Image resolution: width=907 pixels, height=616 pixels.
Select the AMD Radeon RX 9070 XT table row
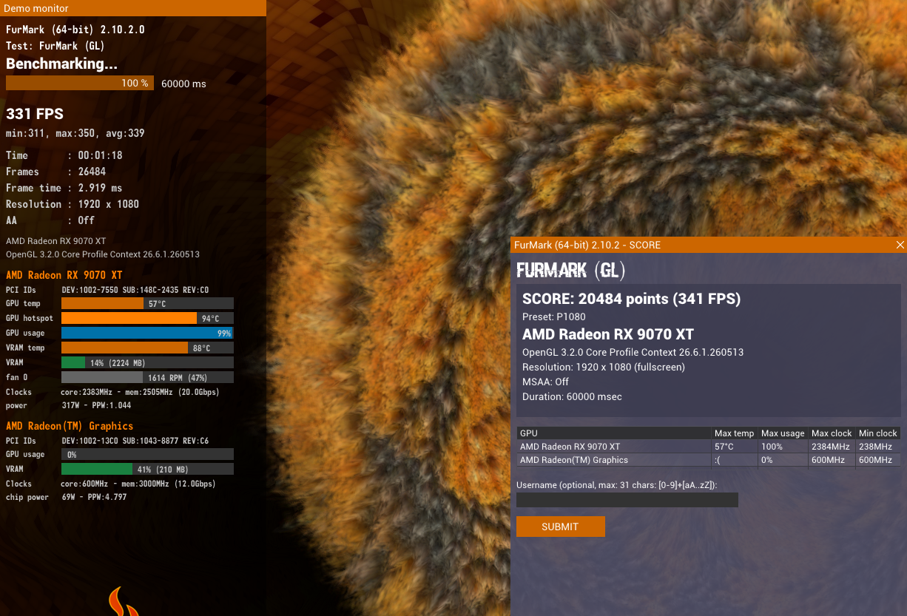(709, 447)
